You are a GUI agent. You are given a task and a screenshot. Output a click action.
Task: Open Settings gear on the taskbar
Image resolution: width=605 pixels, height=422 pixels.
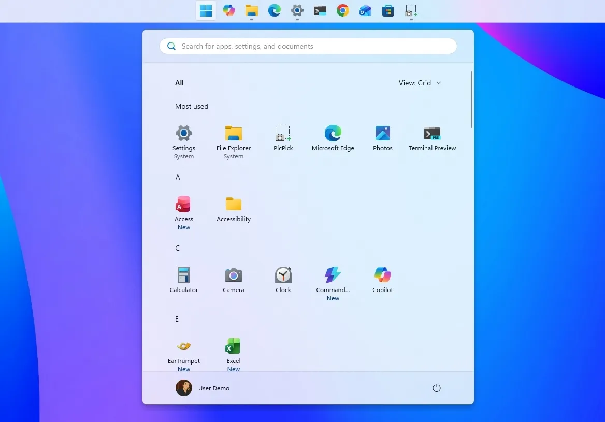click(x=297, y=10)
